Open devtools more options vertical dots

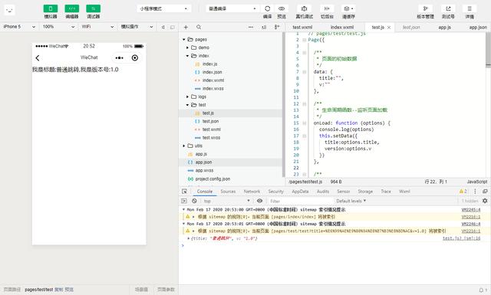pyautogui.click(x=475, y=192)
